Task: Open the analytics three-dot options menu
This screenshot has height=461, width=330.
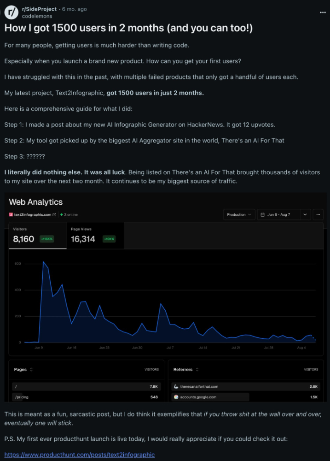Action: 318,214
